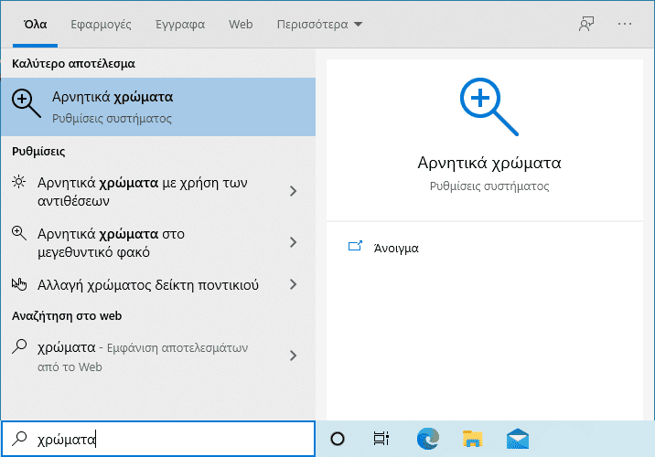Open File Explorer from taskbar
This screenshot has height=457, width=655.
(x=472, y=439)
